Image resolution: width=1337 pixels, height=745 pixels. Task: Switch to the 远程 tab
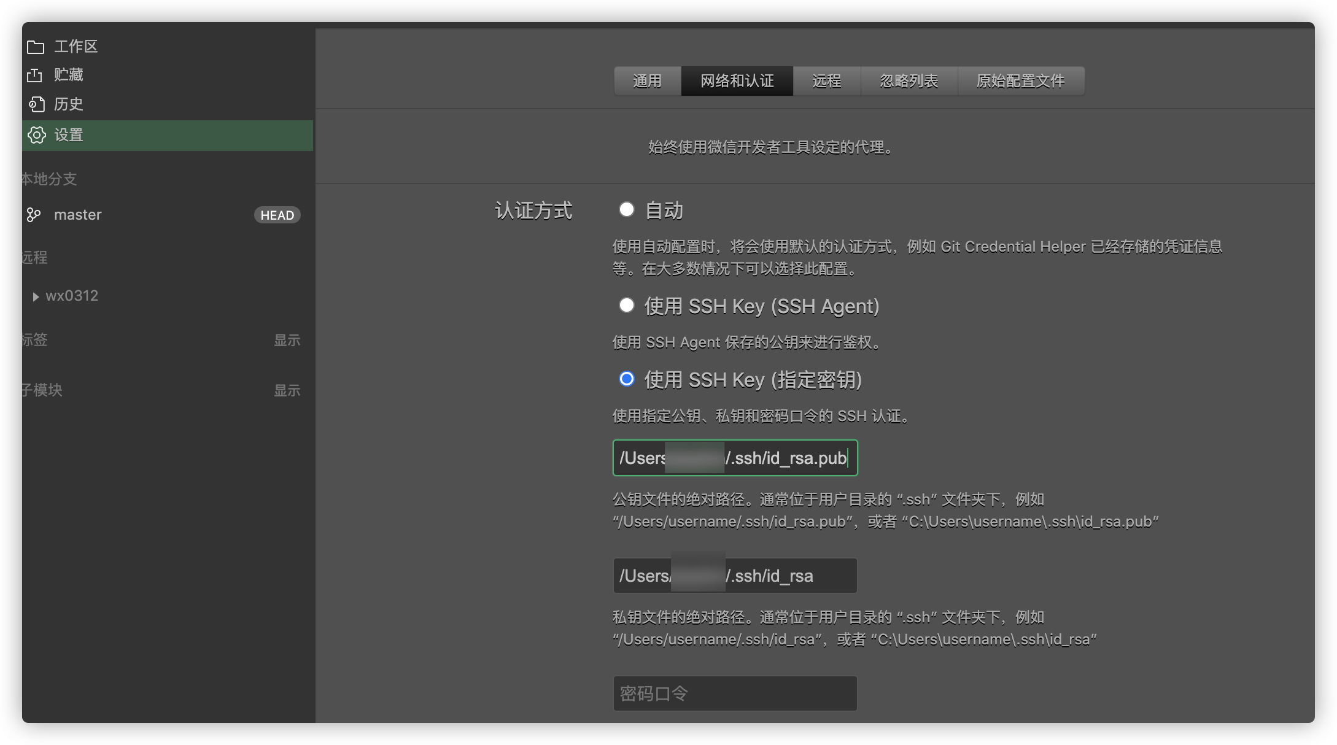pos(826,81)
